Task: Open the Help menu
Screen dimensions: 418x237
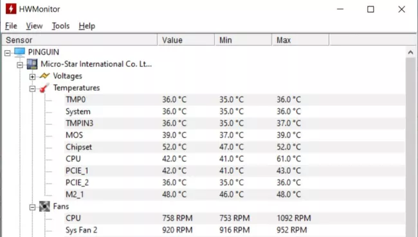Action: tap(87, 26)
